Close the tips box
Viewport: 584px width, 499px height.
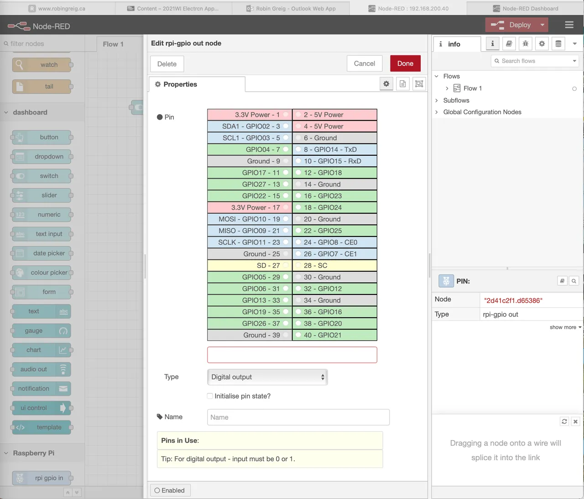click(575, 421)
